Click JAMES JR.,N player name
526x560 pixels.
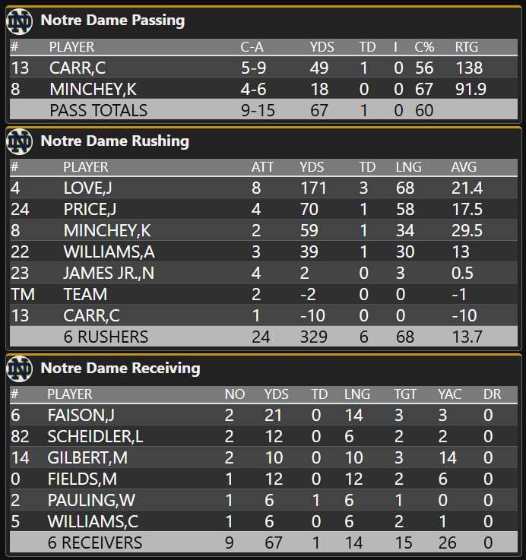pyautogui.click(x=108, y=274)
